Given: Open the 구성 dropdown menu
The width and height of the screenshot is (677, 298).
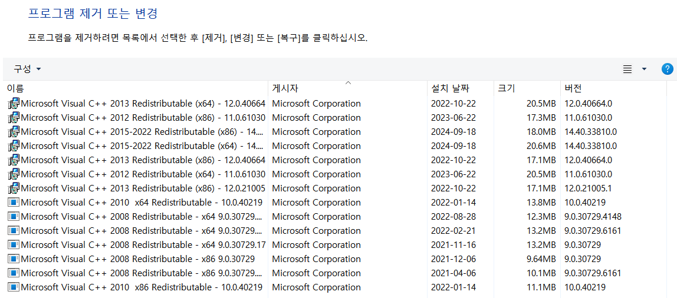Looking at the screenshot, I should click(28, 69).
